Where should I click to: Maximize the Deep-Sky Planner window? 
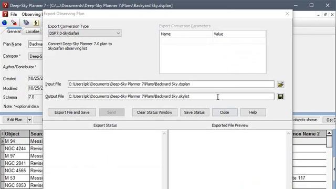(311, 5)
